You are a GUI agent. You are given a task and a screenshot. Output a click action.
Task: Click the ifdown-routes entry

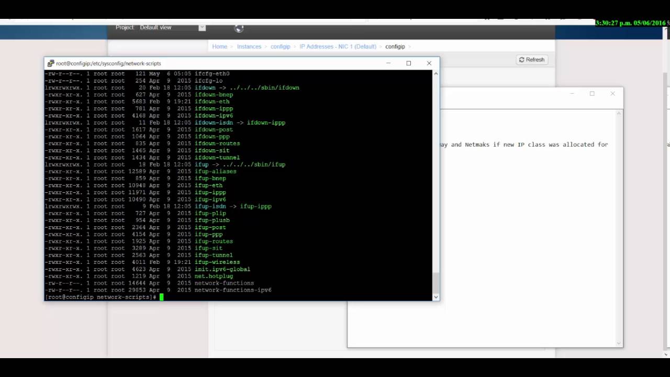click(x=217, y=143)
